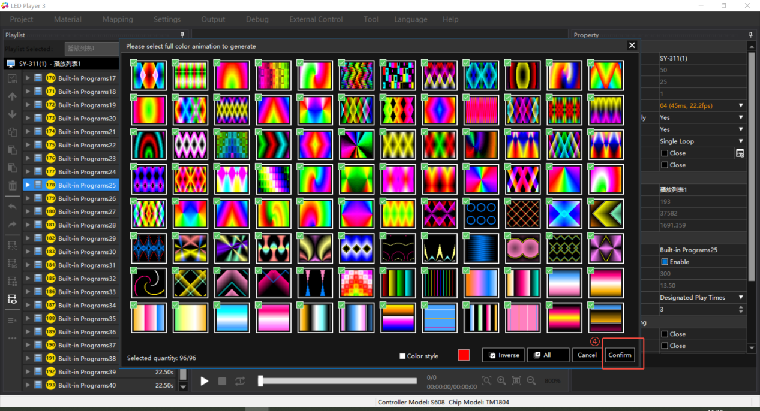This screenshot has width=760, height=411.
Task: Click the yellow 170 badge on Built-in Programs17
Action: pyautogui.click(x=50, y=78)
